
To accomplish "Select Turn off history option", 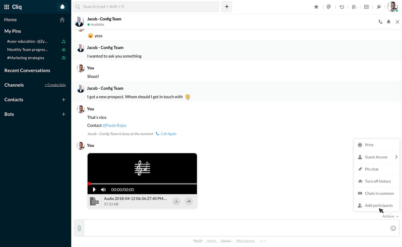I will click(376, 181).
